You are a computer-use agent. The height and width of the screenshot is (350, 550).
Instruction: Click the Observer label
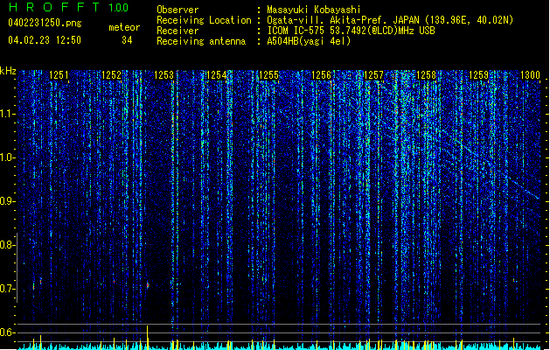178,10
